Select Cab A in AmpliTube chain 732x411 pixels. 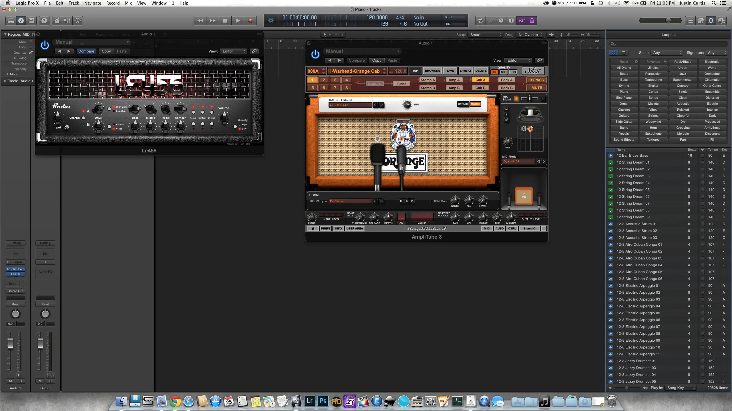[480, 80]
